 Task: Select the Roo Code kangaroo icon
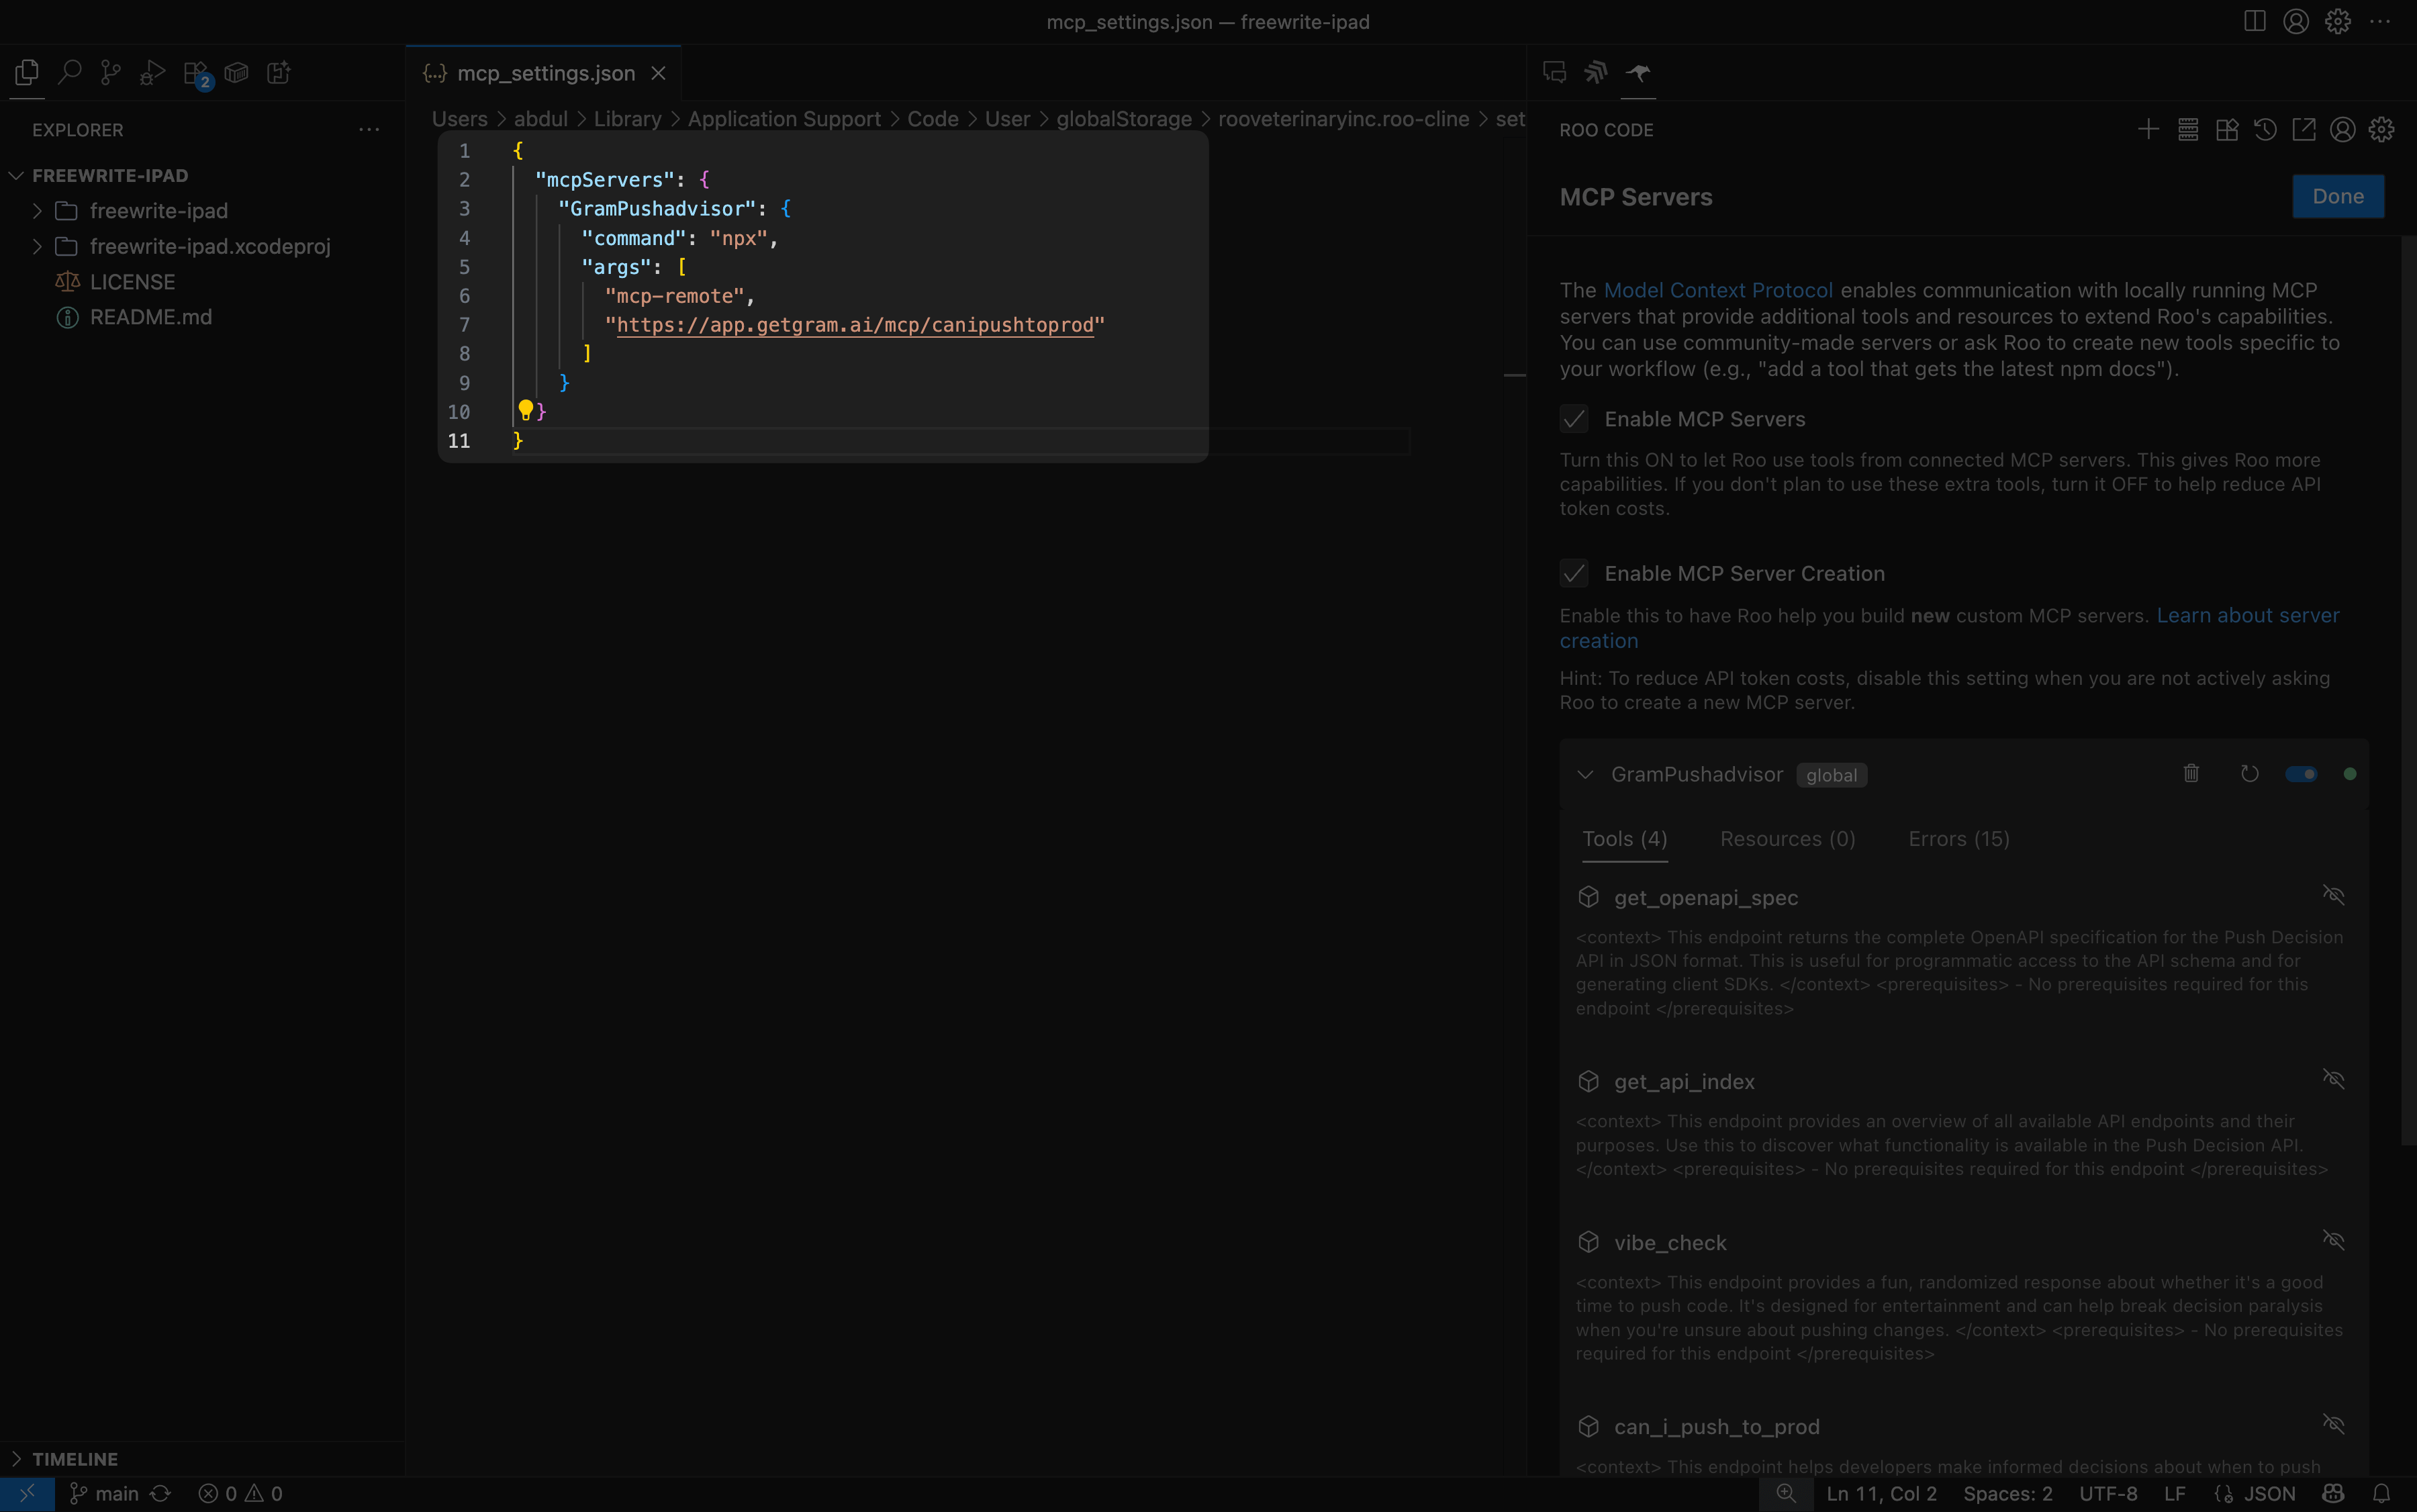pos(1638,72)
